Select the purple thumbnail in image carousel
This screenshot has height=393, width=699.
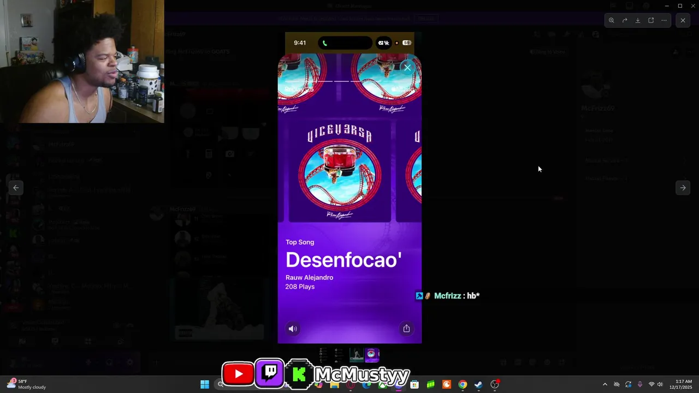pos(372,355)
